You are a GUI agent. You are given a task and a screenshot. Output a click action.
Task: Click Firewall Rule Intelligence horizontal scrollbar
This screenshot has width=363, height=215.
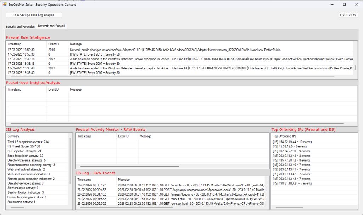pos(170,76)
